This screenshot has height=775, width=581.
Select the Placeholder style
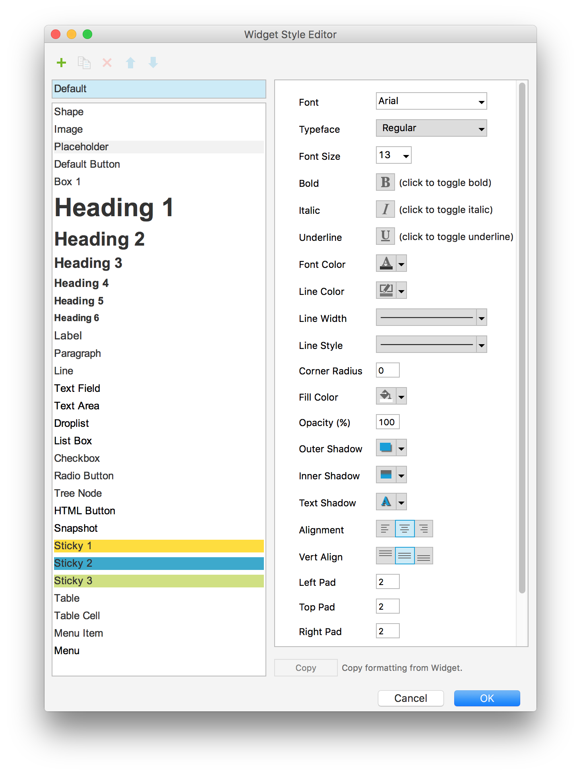(159, 147)
